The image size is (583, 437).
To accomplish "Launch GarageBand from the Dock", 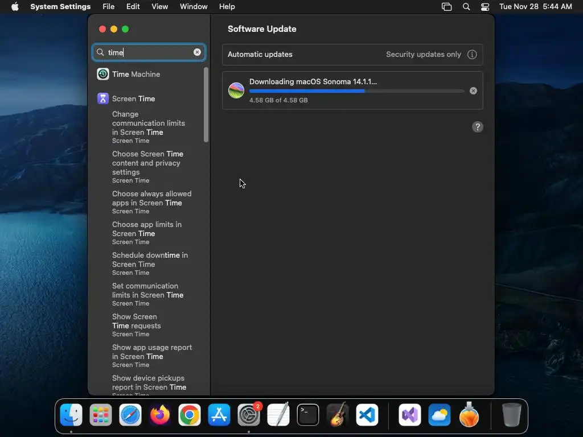I will pyautogui.click(x=338, y=415).
